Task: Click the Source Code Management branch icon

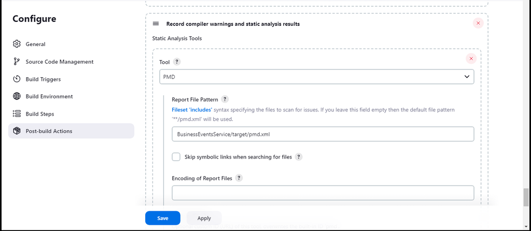Action: tap(17, 62)
